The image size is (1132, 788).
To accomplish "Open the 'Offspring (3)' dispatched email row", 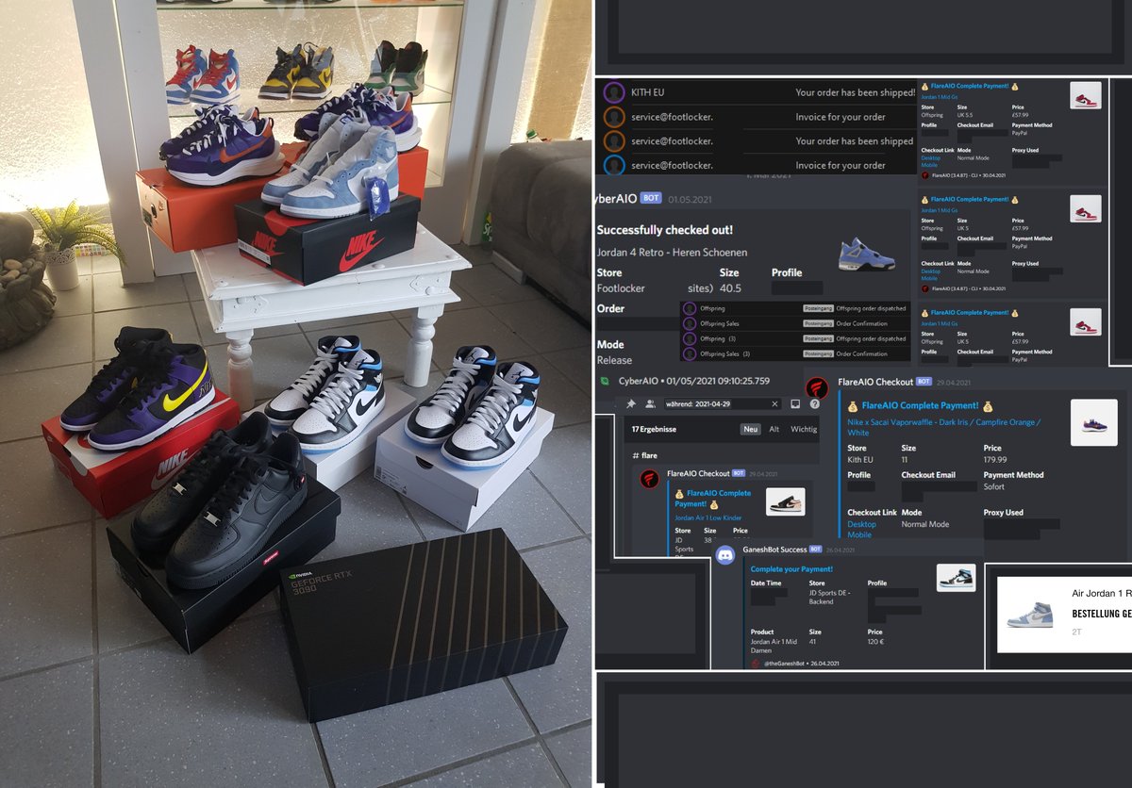I will pyautogui.click(x=795, y=338).
